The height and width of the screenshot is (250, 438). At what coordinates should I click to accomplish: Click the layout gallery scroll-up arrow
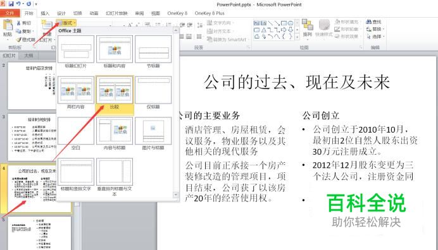[x=176, y=30]
